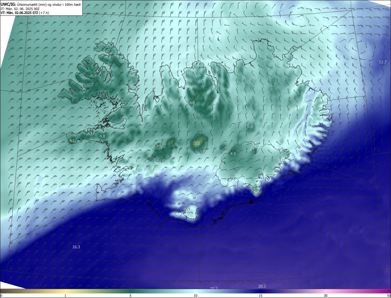
Task: Click the 5.7 value on the map
Action: click(x=273, y=85)
